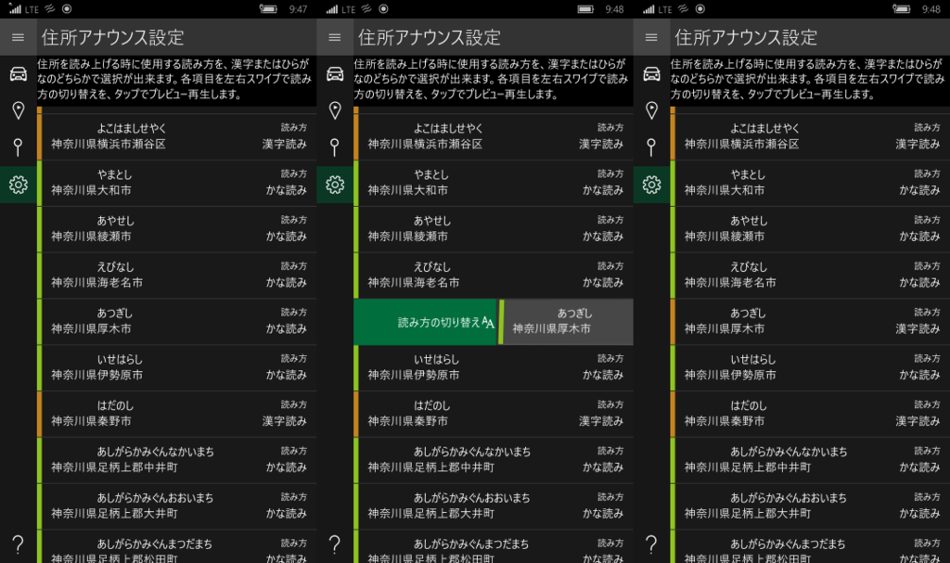Tap the location marker icon in right screen
This screenshot has width=950, height=563.
(651, 110)
